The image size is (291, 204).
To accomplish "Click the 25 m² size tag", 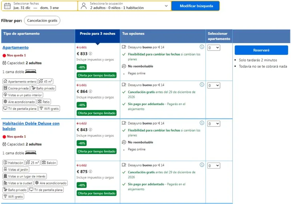I will [x=33, y=163].
